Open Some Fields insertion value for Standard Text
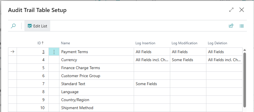Screen dimensions: 254x112 tap(152, 84)
